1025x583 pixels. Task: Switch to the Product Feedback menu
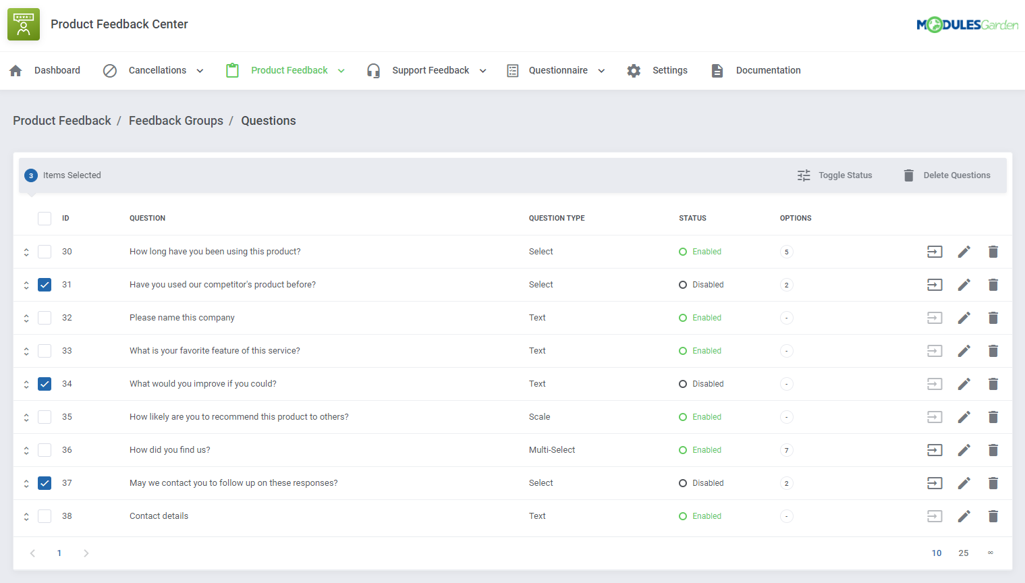289,70
